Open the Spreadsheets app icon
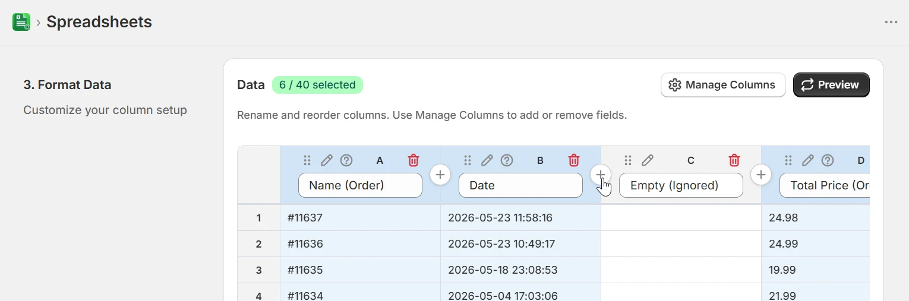The height and width of the screenshot is (301, 909). pos(21,22)
